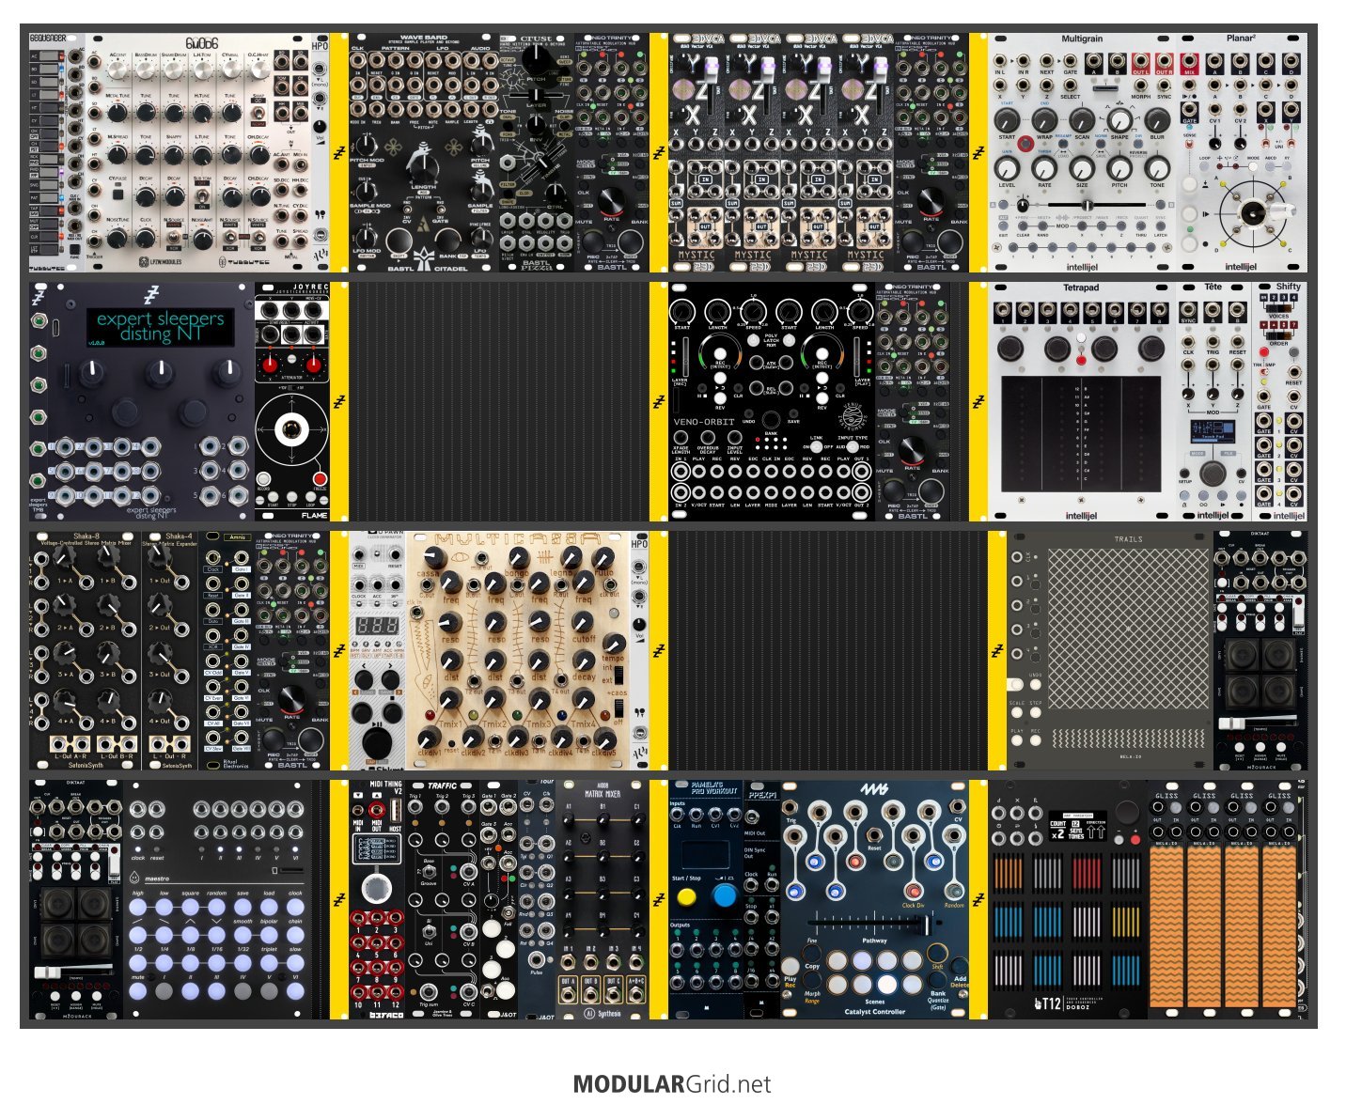Image resolution: width=1346 pixels, height=1104 pixels.
Task: Click the joystick on Planar²
Action: (1251, 212)
